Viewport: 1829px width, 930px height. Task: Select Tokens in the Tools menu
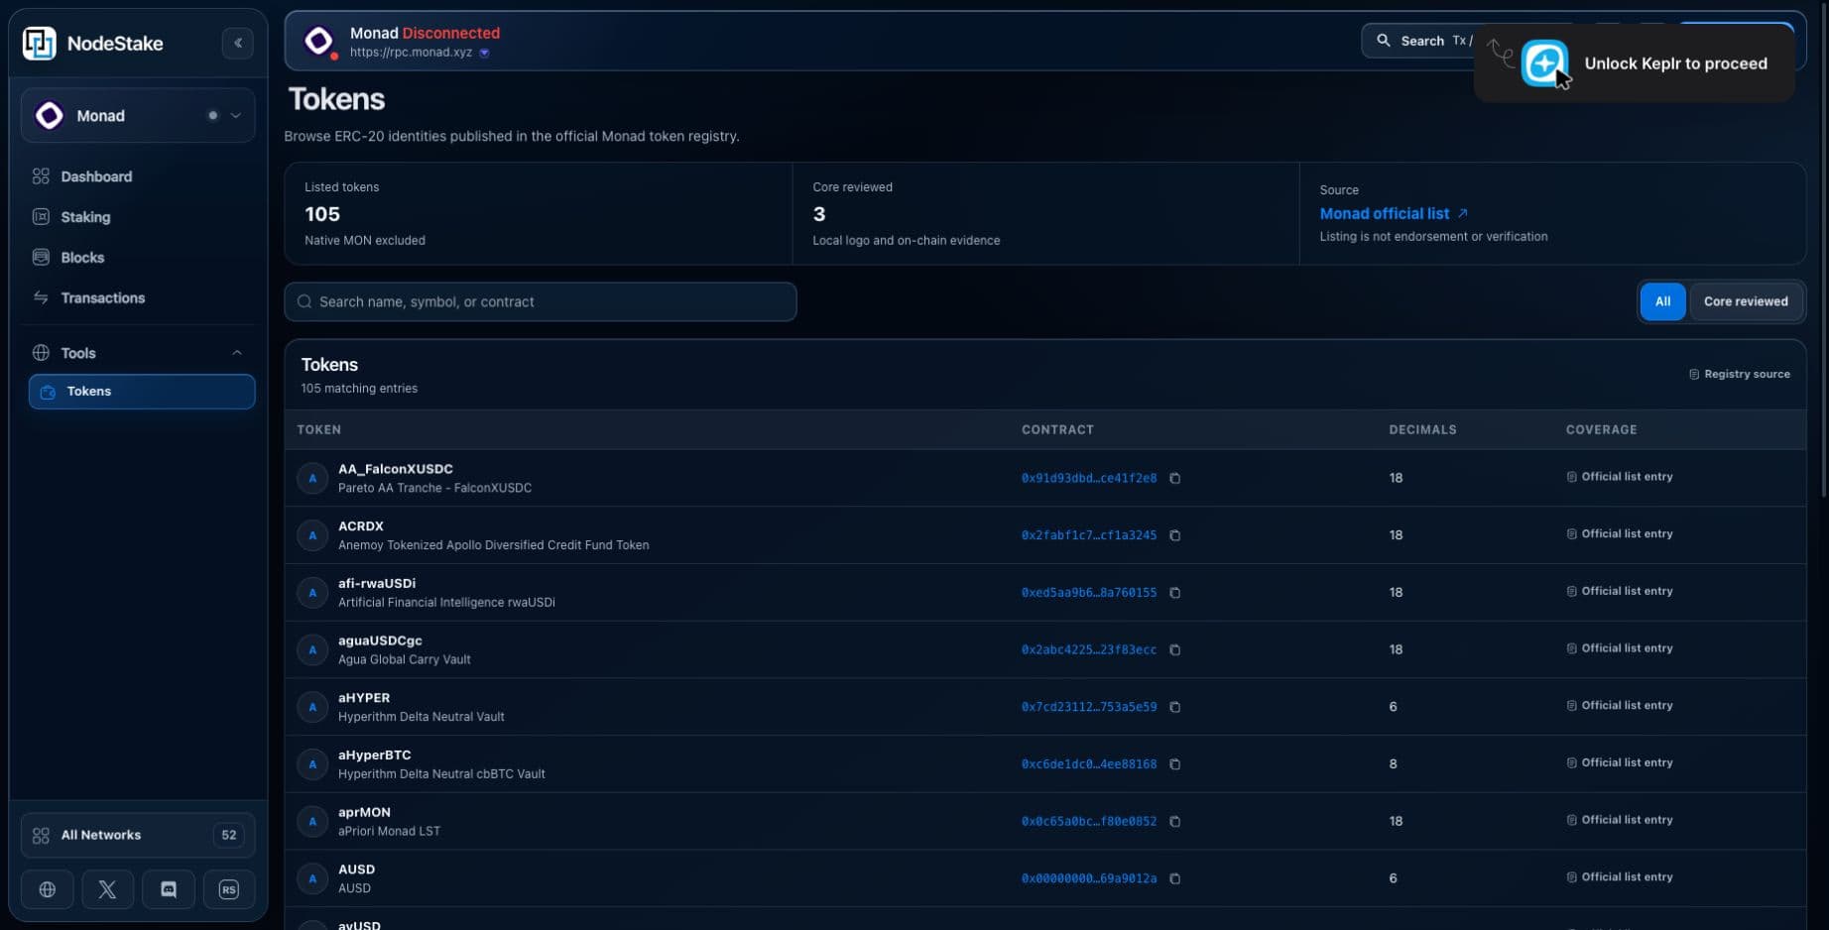142,392
